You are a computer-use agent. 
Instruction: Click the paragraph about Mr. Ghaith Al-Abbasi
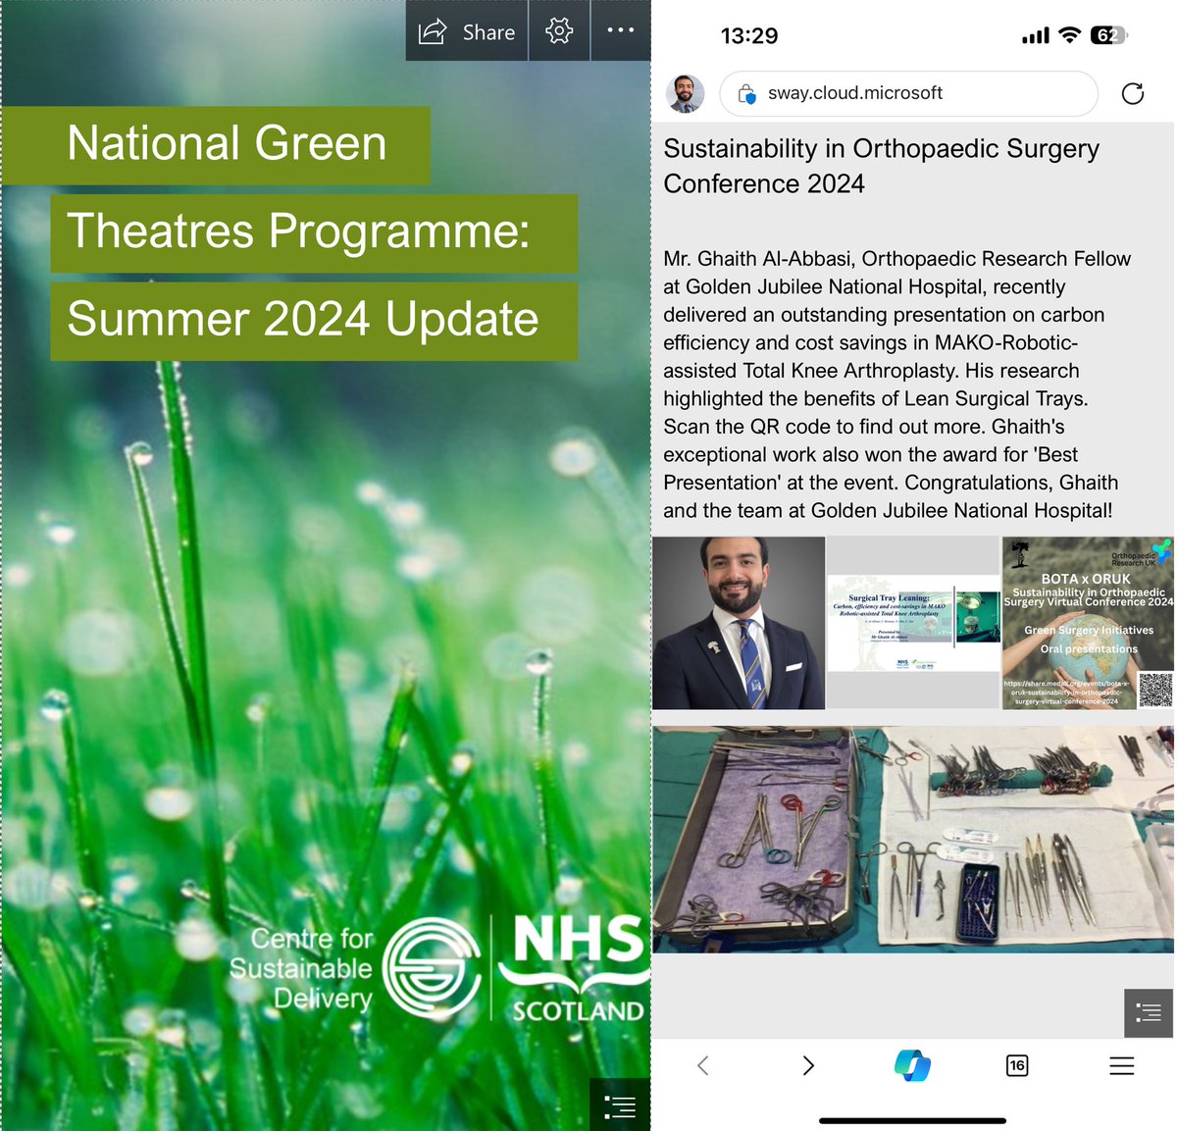898,385
